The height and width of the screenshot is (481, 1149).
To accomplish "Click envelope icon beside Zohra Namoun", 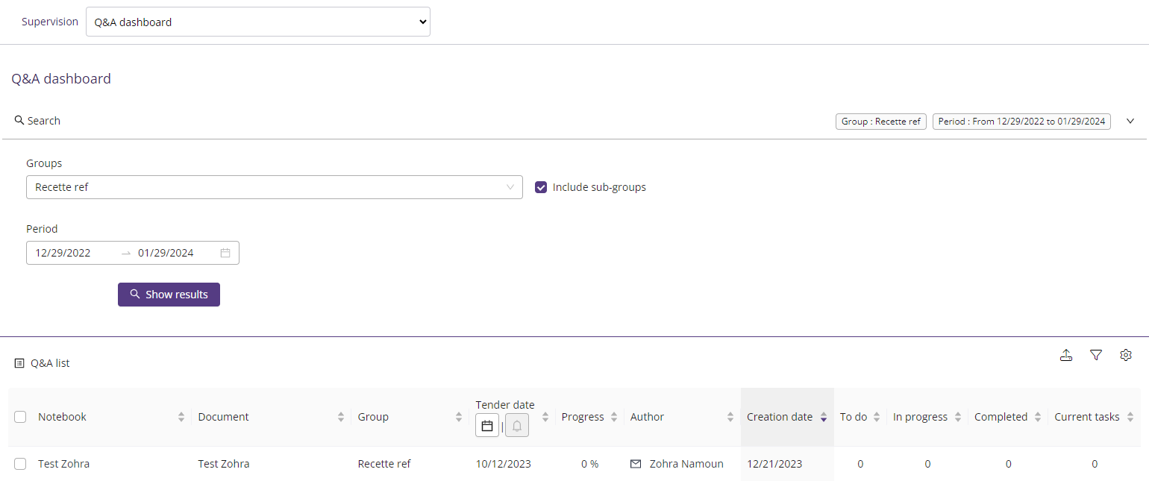I will (636, 464).
